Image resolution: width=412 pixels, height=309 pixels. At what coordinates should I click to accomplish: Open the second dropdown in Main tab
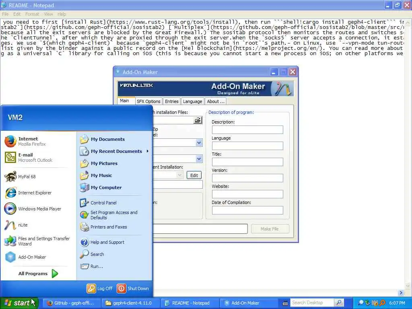pyautogui.click(x=199, y=159)
